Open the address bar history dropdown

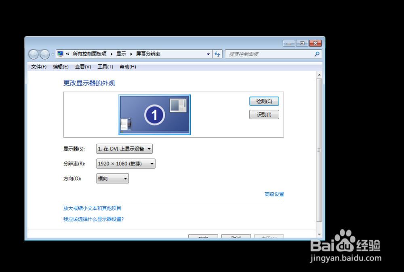[208, 54]
